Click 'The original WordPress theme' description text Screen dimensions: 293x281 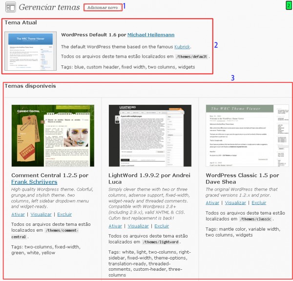[241, 192]
